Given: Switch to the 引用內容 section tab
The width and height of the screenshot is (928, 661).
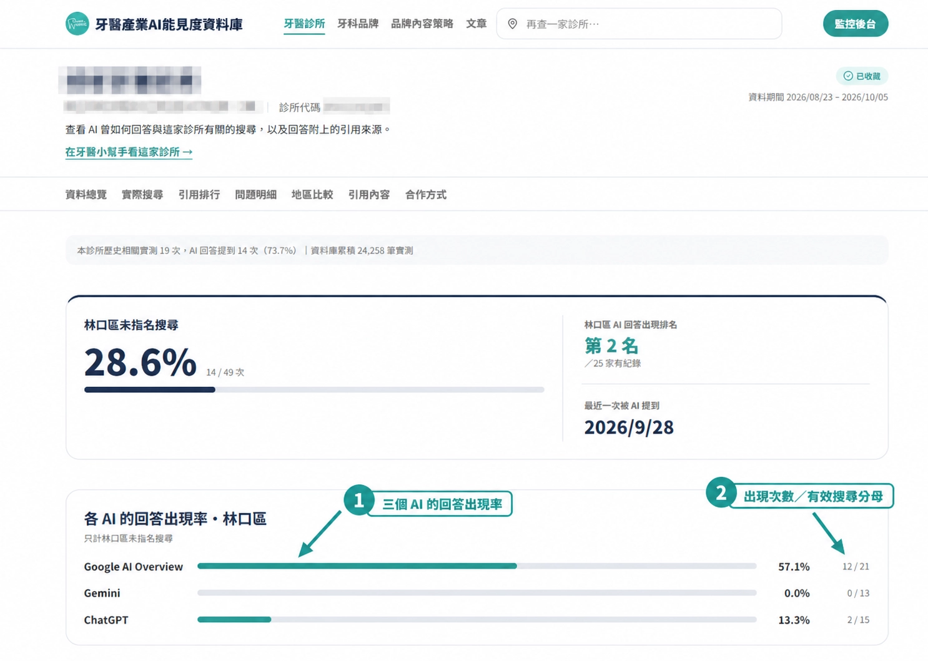Looking at the screenshot, I should coord(369,195).
